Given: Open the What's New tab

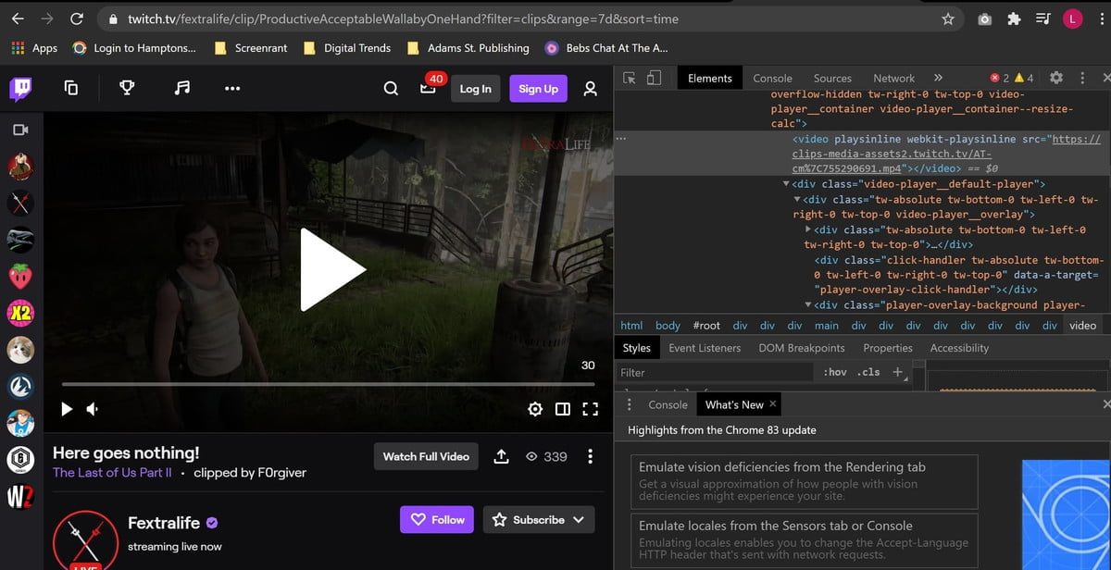Looking at the screenshot, I should (738, 404).
